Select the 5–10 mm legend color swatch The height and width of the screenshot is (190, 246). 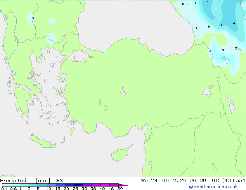(x=42, y=185)
